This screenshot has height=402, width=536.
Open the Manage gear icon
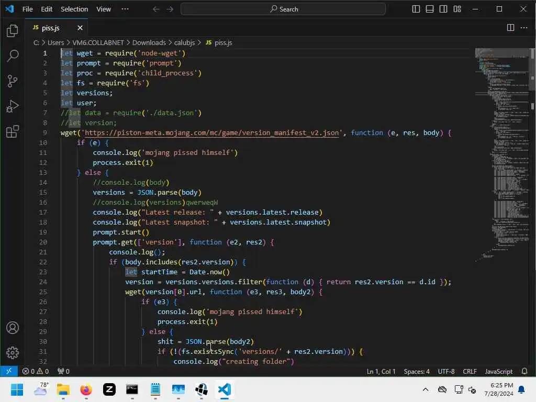[x=13, y=352]
